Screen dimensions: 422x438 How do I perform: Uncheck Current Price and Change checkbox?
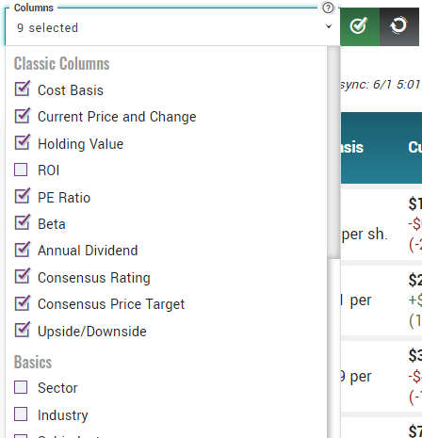click(22, 116)
